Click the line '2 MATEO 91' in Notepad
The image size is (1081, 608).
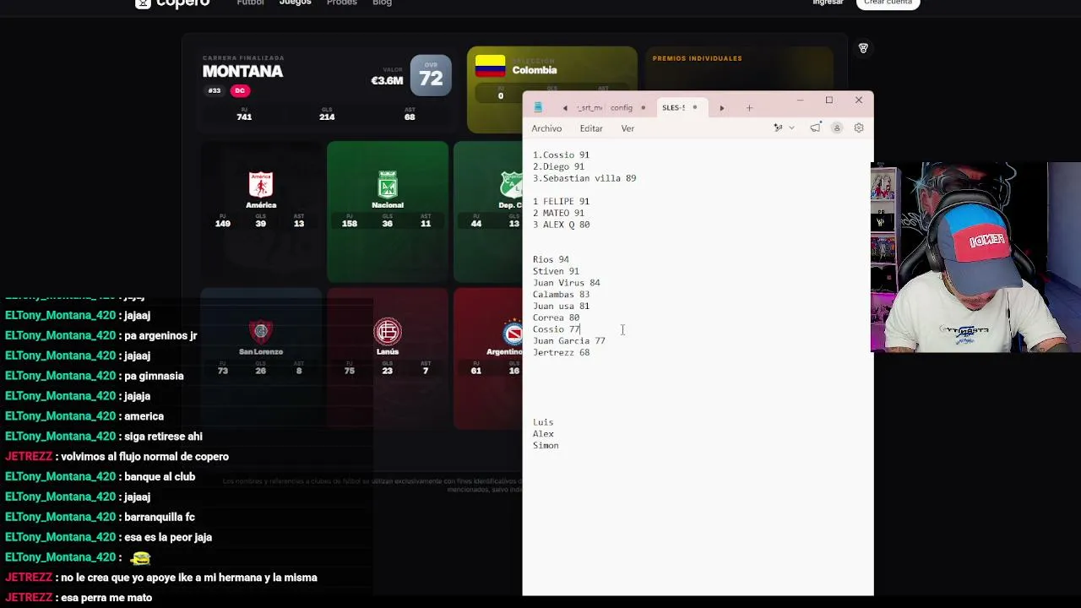click(558, 214)
